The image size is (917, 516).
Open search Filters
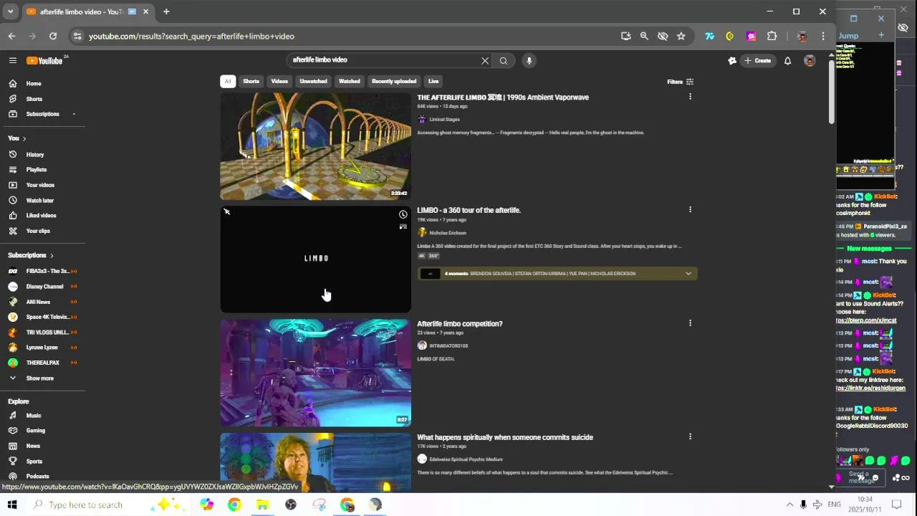[x=680, y=82]
